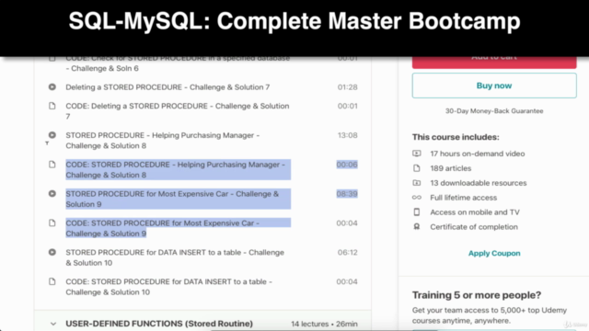Click the 30-Day Money-Back Guarantee text

[x=494, y=111]
